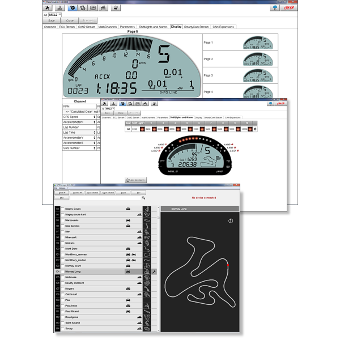Screen dimensions: 340x340
Task: Click the gear icon after shift light values
Action: pos(255,129)
